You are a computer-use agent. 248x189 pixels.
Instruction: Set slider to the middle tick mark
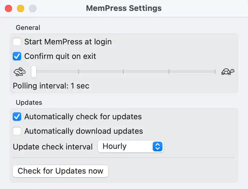point(123,72)
